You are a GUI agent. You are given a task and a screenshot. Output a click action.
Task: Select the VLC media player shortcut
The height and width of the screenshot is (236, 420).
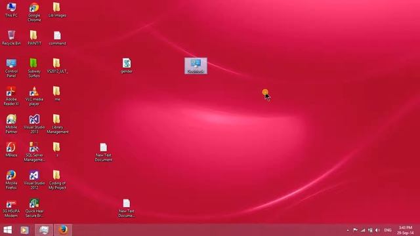(x=34, y=96)
